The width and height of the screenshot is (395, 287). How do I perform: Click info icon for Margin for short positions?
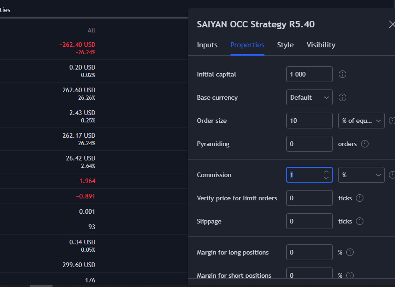point(350,275)
